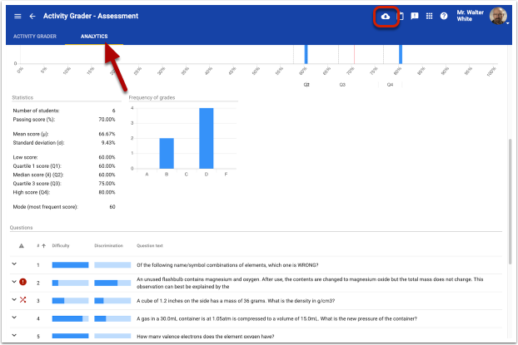
Task: Click the red alert icon on question 2
Action: click(22, 283)
